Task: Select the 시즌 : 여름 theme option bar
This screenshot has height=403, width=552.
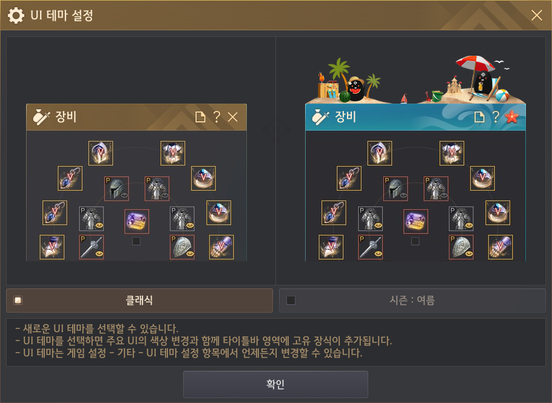Action: 412,301
